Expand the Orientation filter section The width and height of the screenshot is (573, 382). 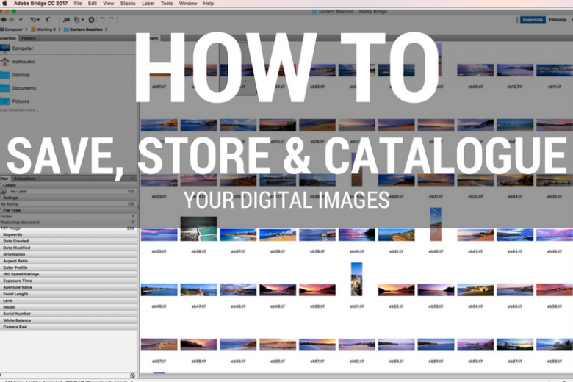pos(68,254)
